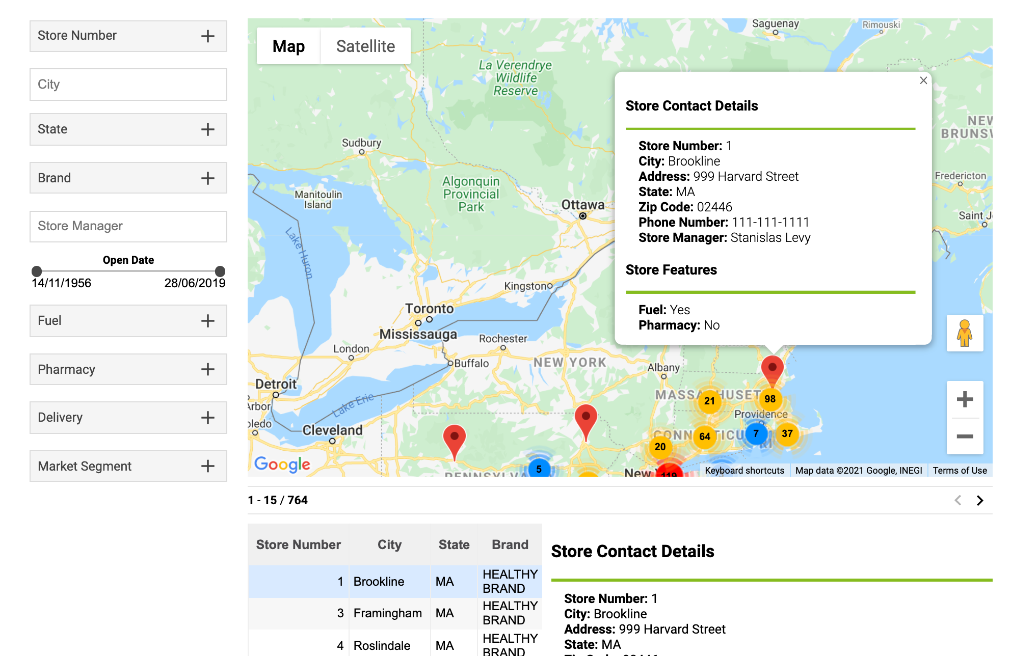
Task: Expand the Brand filter
Action: tap(128, 178)
